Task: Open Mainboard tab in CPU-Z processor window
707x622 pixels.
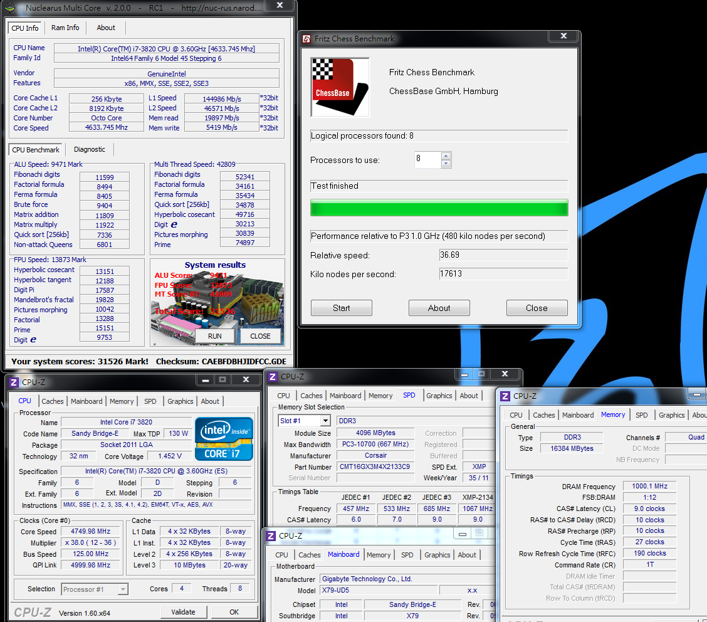Action: [x=86, y=401]
